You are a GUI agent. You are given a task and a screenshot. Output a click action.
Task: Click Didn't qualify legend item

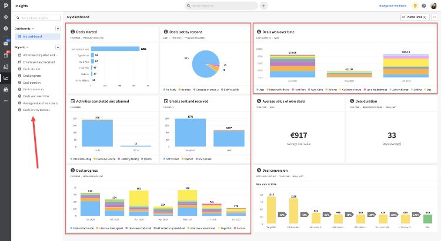(230, 90)
